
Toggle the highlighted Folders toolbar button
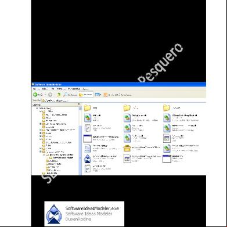point(86,95)
